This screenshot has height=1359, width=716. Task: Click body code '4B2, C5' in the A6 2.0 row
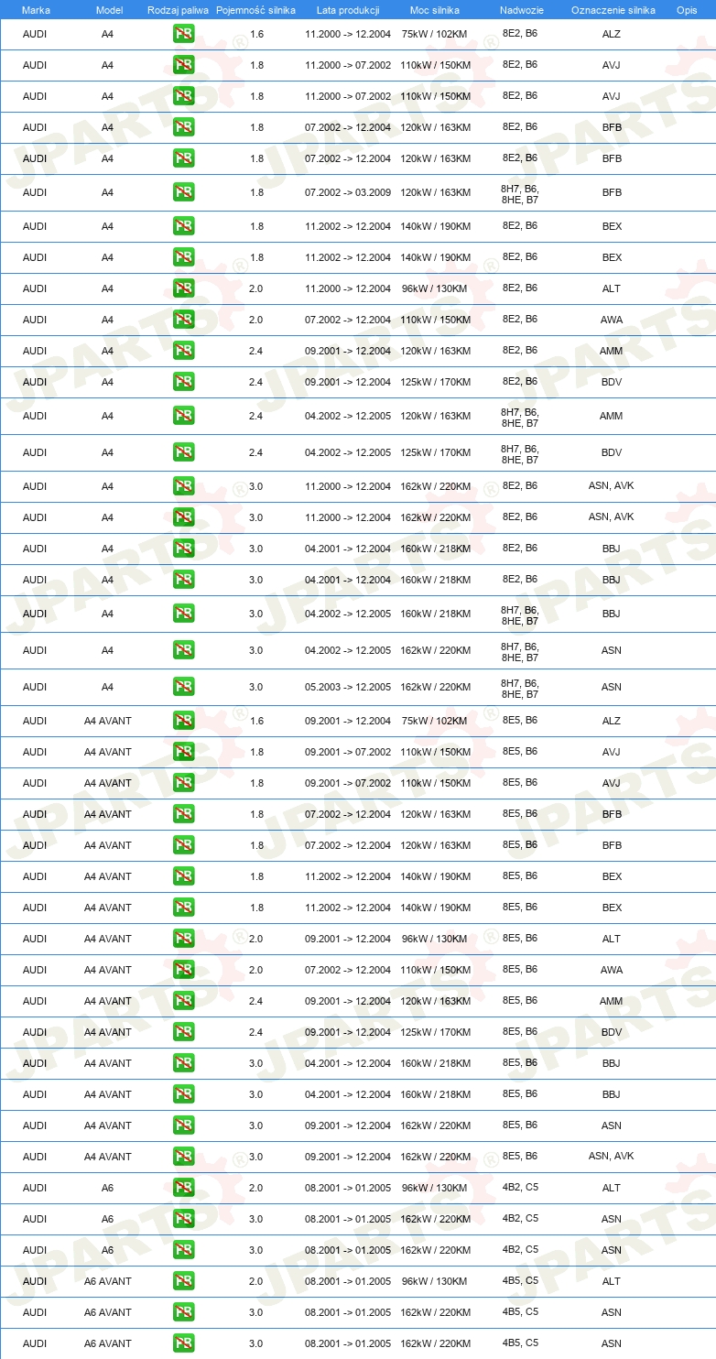point(520,1188)
